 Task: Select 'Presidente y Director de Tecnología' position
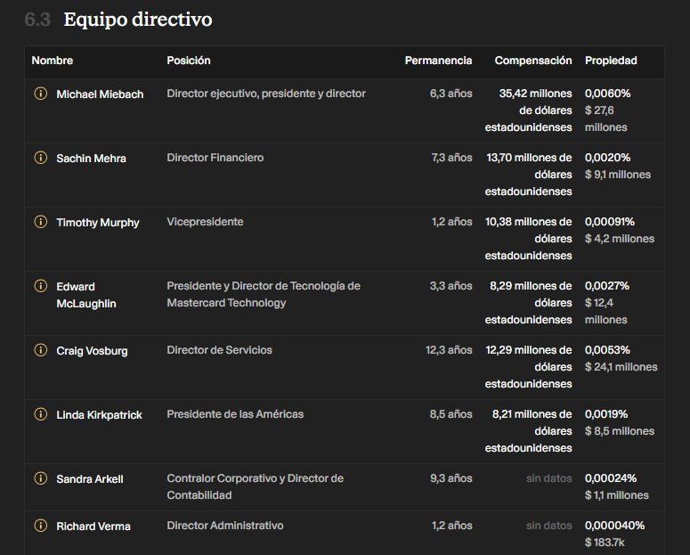pos(264,294)
